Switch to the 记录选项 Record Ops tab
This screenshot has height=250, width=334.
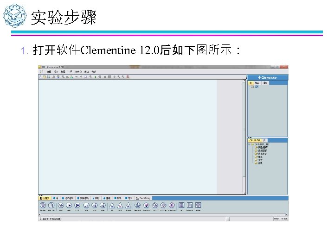tap(68, 198)
